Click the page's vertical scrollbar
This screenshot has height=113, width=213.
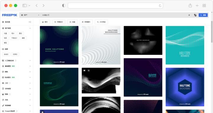tap(212, 32)
